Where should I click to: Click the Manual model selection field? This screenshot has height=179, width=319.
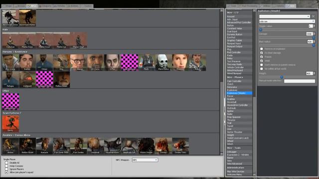(x=300, y=81)
